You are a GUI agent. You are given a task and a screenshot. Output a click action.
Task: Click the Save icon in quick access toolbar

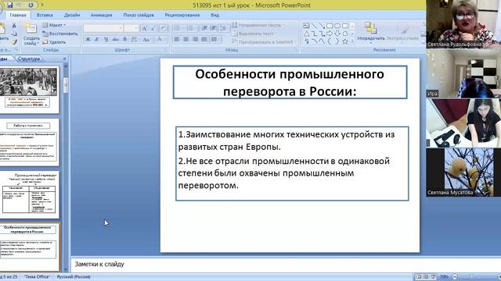[x=9, y=5]
